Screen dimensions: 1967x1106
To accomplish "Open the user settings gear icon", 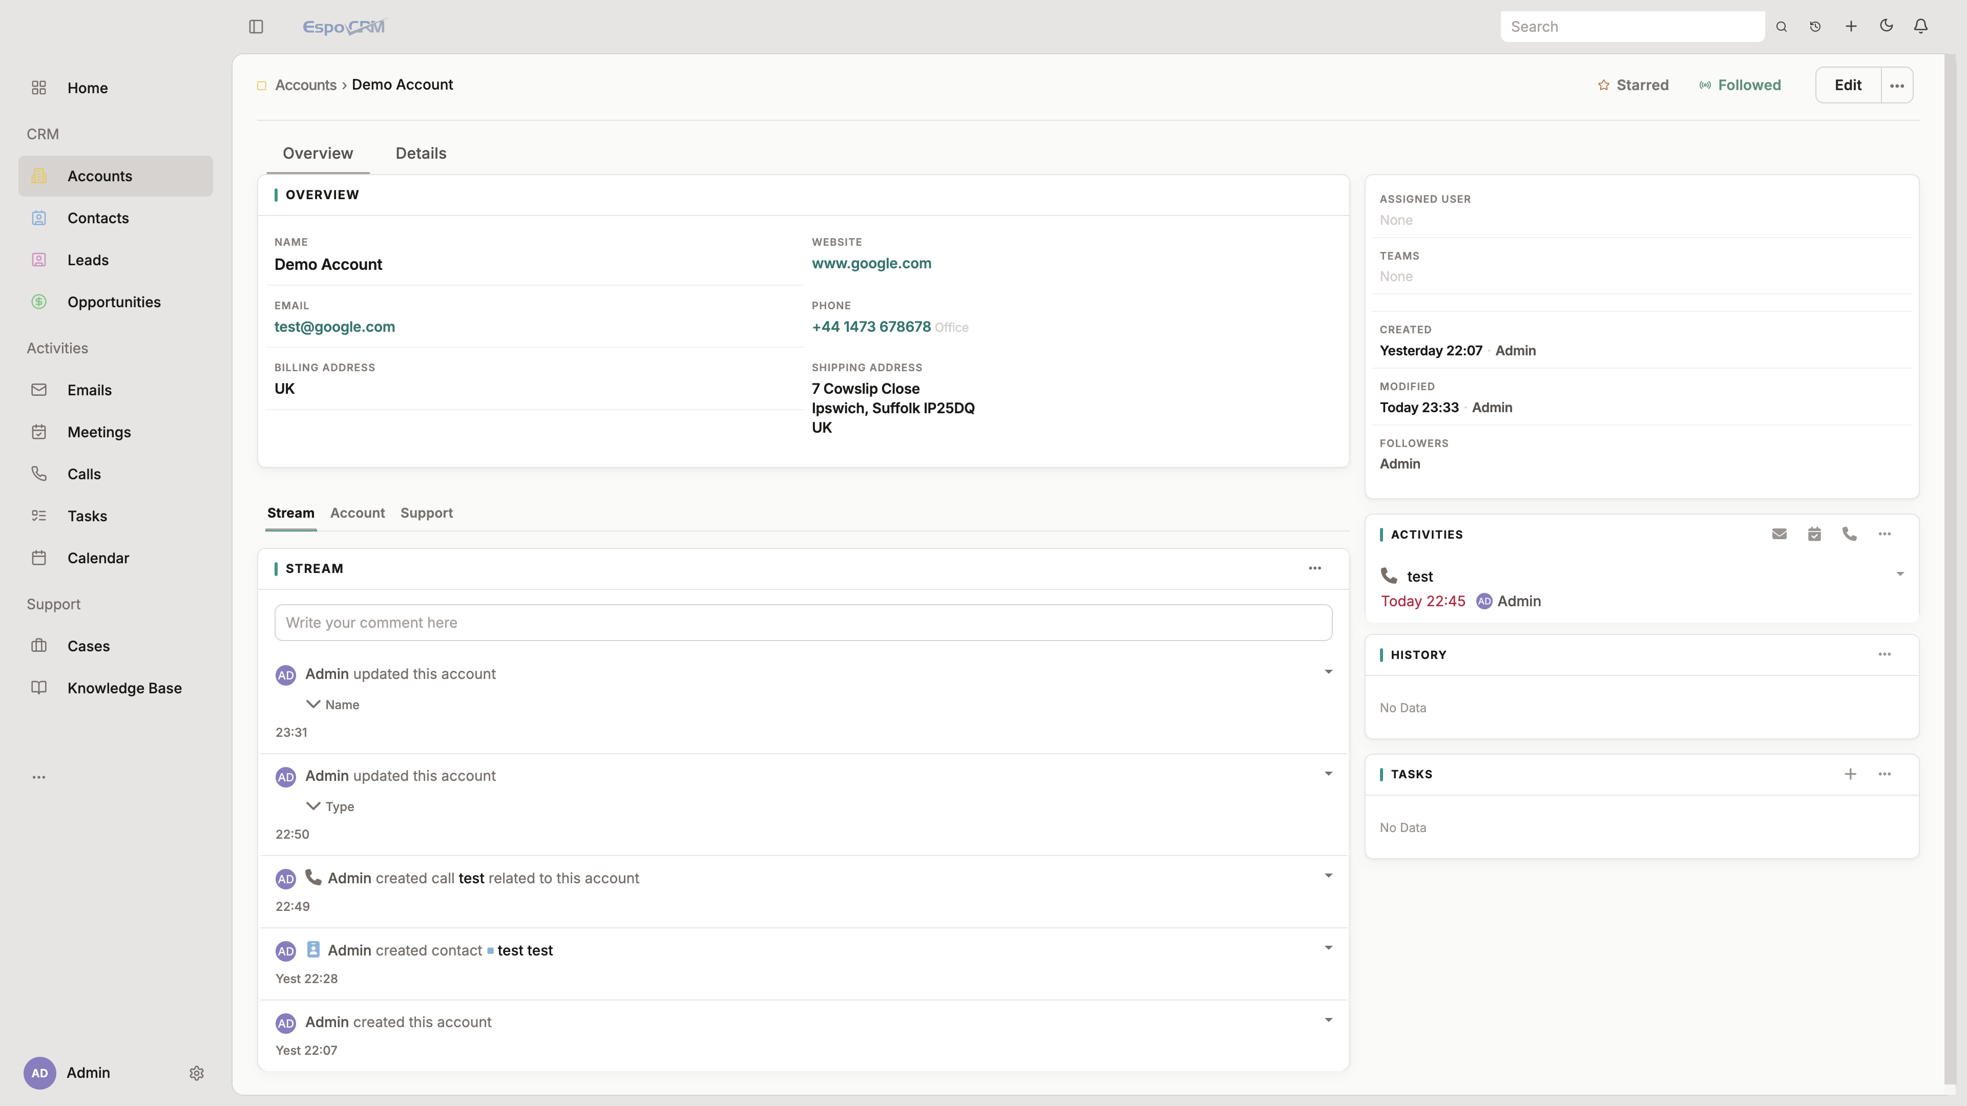I will 196,1073.
